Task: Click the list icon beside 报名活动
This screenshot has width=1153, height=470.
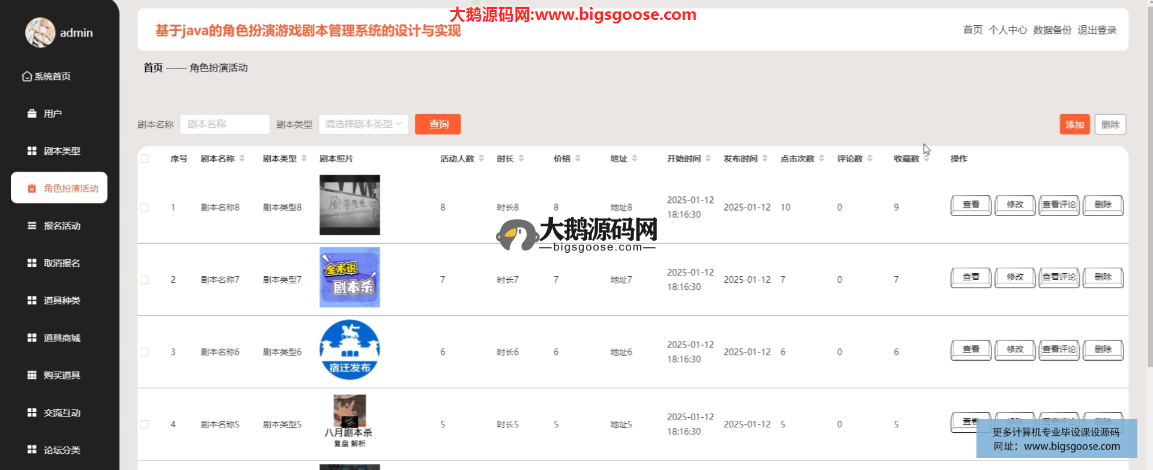Action: tap(32, 226)
